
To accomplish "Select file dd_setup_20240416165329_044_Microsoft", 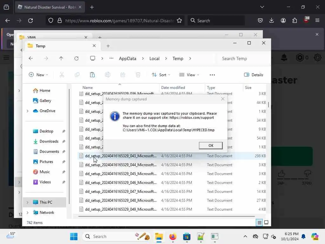I will (x=172, y=165).
